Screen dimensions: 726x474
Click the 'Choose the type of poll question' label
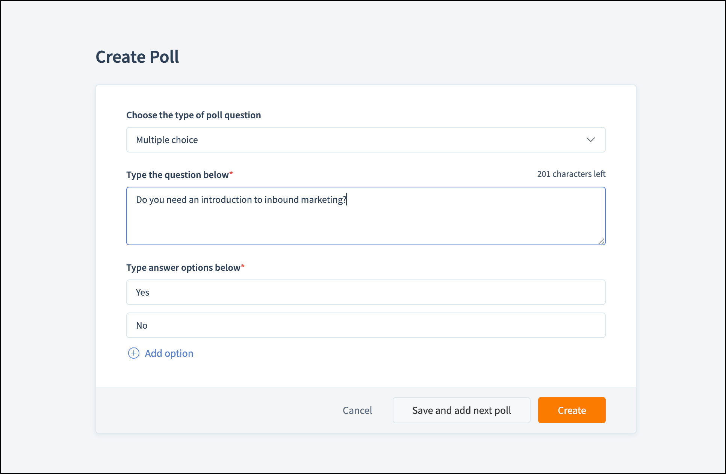tap(194, 115)
